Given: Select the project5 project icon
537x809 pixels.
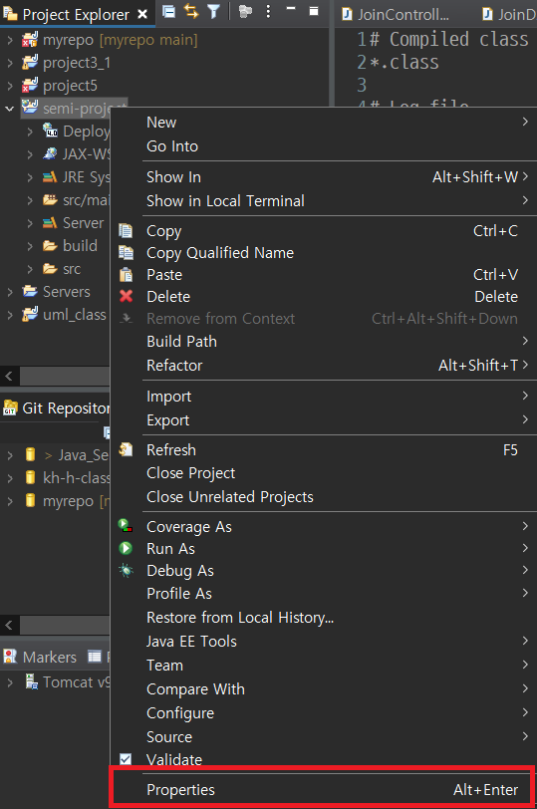Looking at the screenshot, I should (30, 85).
